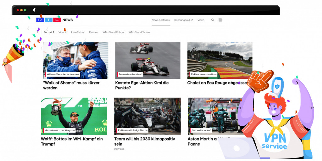Image resolution: width=322 pixels, height=161 pixels.
Task: Switch to the Videos sub-tab
Action: tap(62, 32)
